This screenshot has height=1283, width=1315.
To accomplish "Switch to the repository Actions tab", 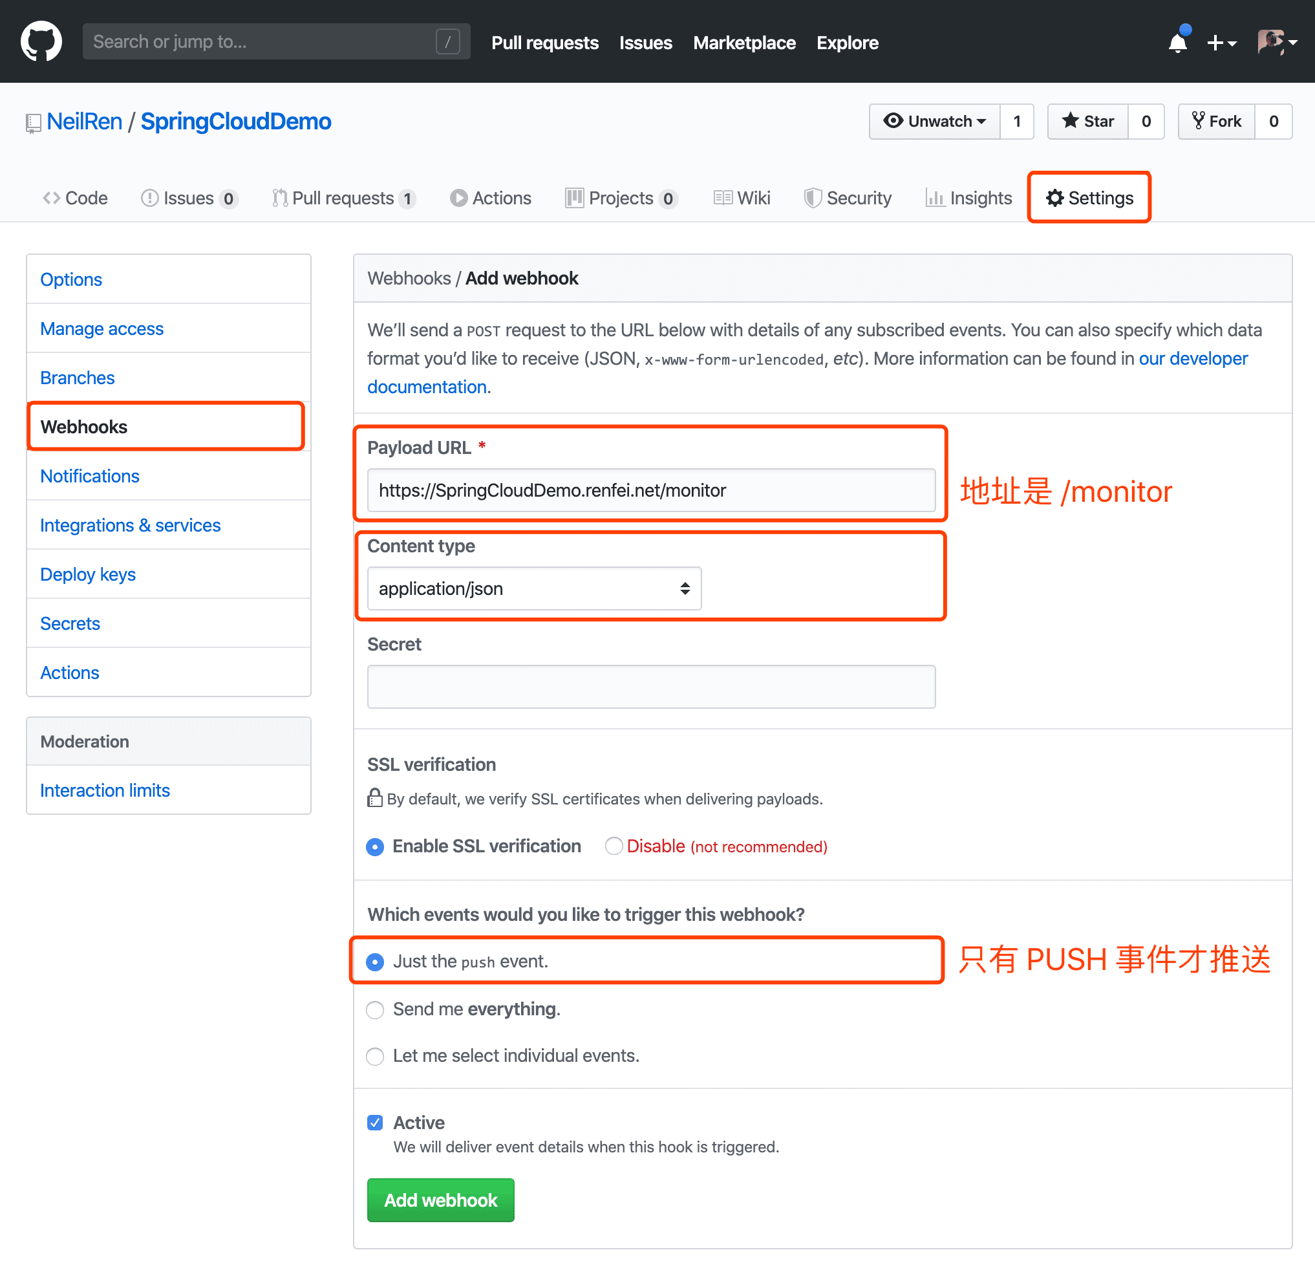I will pos(491,198).
